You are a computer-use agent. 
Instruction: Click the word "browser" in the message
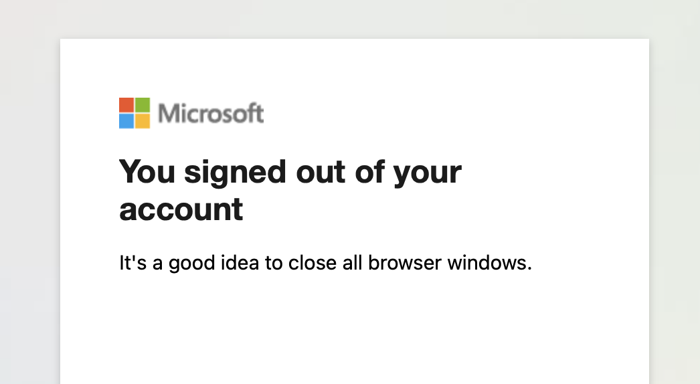[x=404, y=263]
